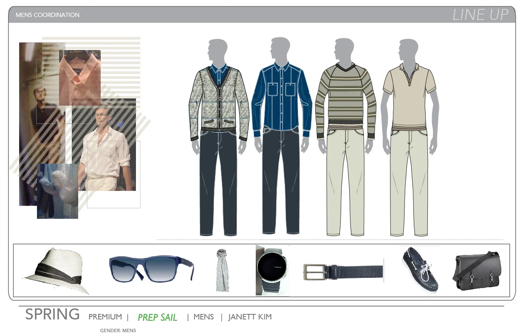This screenshot has height=336, width=520.
Task: Click the GENDER: MENS caption
Action: point(118,330)
